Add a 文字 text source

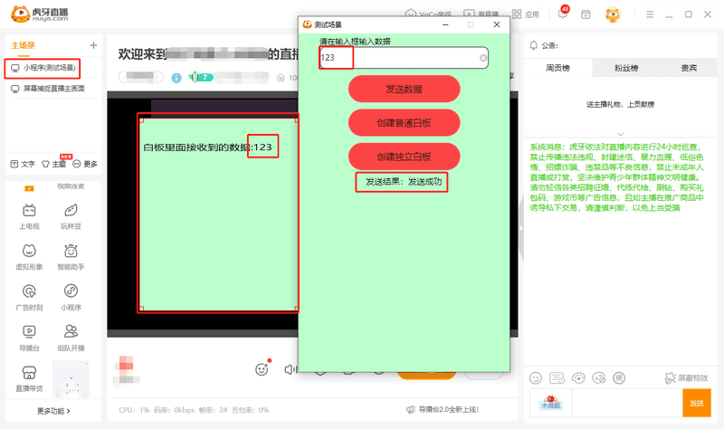pos(23,164)
